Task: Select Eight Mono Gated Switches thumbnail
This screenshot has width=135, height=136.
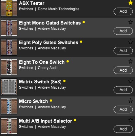Action: point(9,28)
